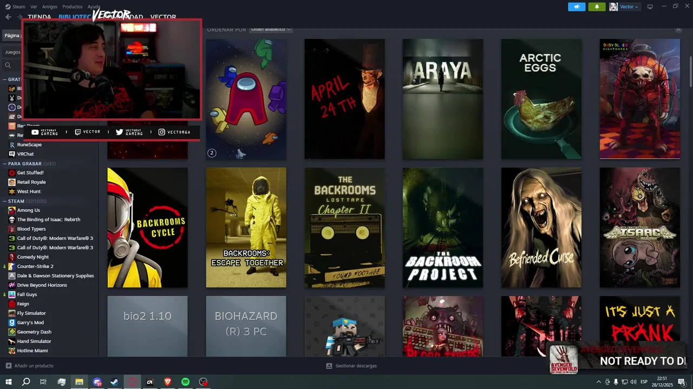Viewport: 693px width, 389px height.
Task: Open the BIOHAZARD (R) 3 PC tile
Action: coord(246,326)
